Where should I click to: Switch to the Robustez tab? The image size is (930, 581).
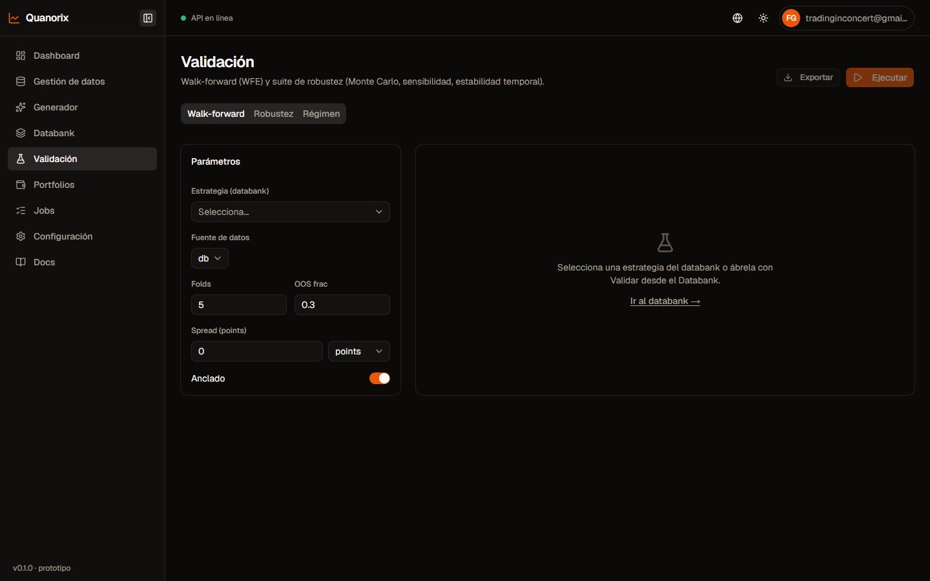(274, 114)
